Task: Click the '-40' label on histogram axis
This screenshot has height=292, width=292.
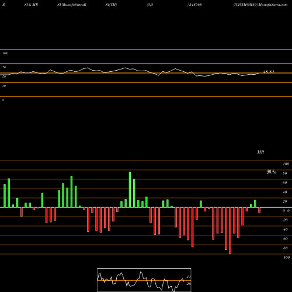Action: pyautogui.click(x=285, y=230)
